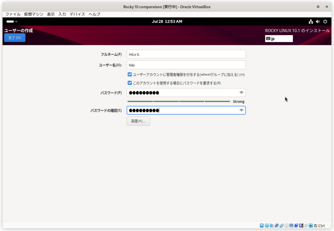The image size is (334, 231).
Task: Open the power menu icon in top bar
Action: click(325, 21)
